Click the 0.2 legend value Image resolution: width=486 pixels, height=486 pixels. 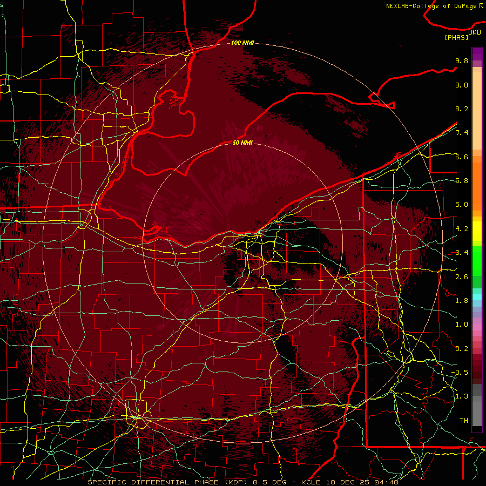coord(462,349)
